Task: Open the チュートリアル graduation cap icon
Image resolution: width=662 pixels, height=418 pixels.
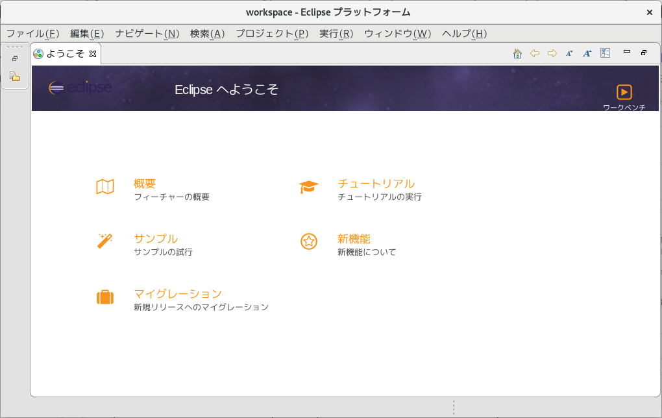Action: tap(309, 187)
